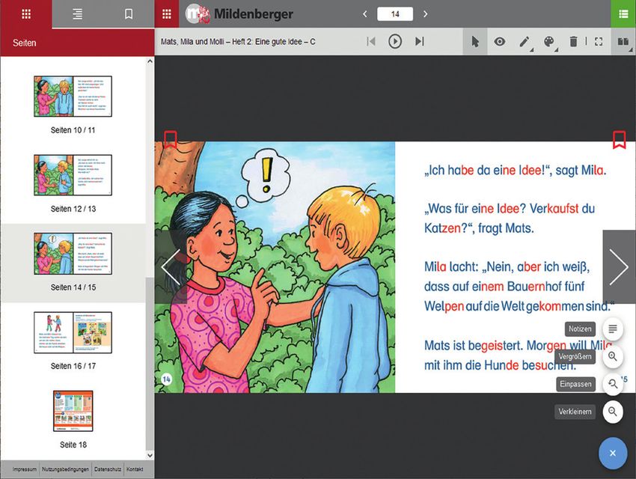Click the sentence 'Ich habe da eine Idee!'
This screenshot has width=636, height=479.
pos(488,171)
